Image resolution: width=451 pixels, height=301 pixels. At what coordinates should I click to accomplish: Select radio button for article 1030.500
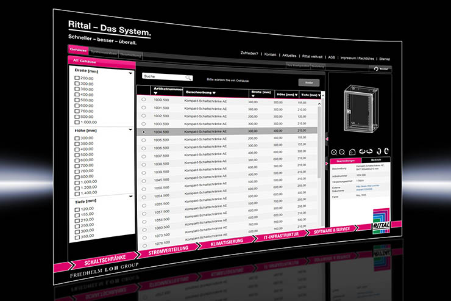(x=144, y=100)
